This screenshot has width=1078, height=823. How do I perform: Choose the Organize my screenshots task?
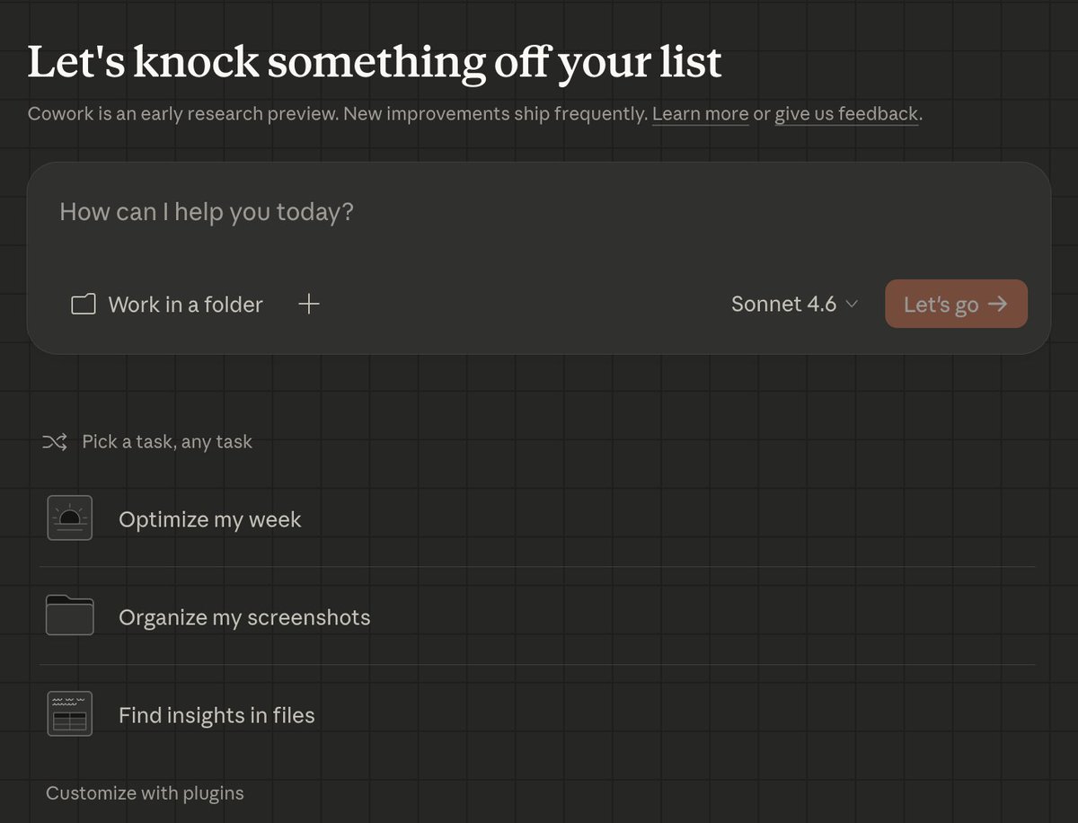click(x=244, y=617)
